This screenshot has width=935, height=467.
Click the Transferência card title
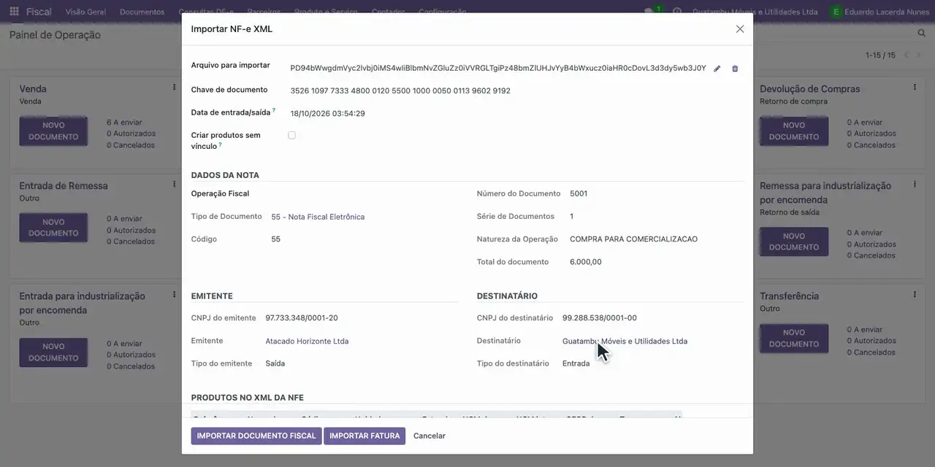pos(789,296)
